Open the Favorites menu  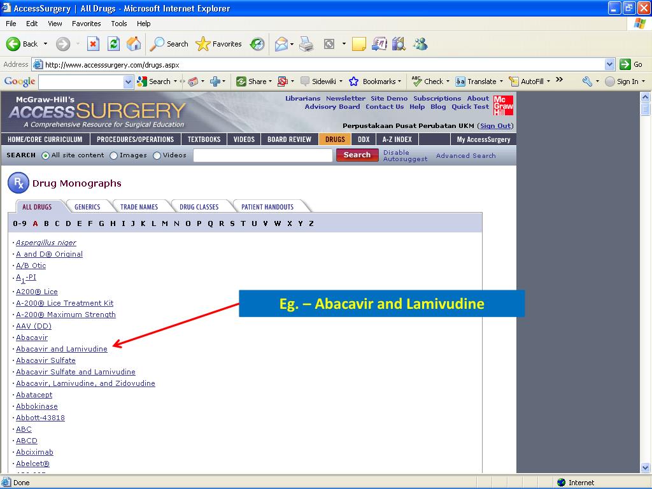(86, 24)
